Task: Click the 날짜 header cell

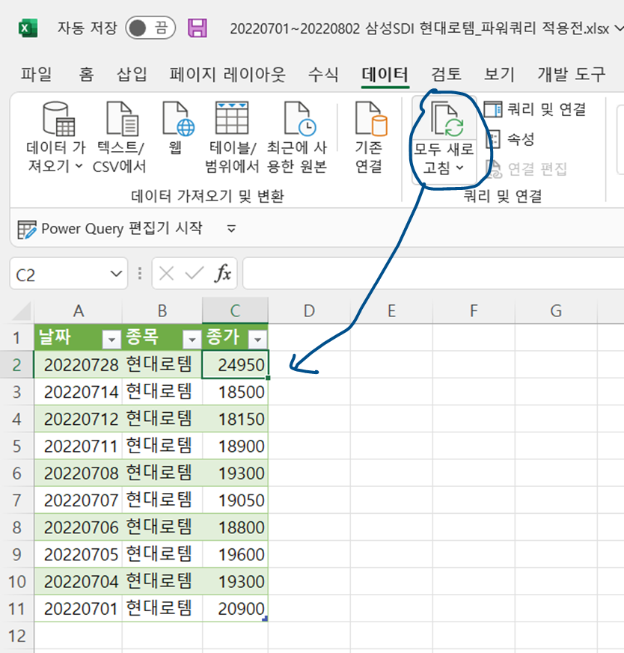Action: coord(79,337)
